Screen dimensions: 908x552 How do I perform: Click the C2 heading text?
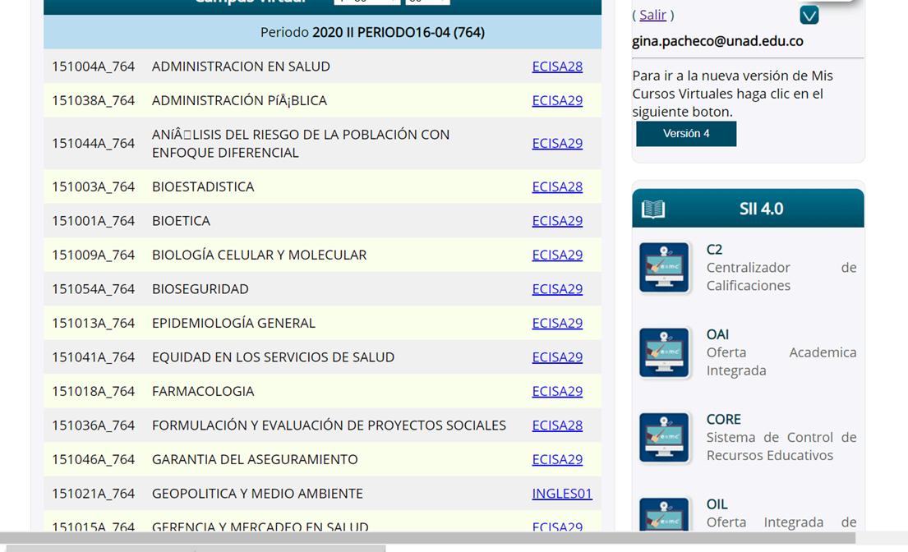714,250
